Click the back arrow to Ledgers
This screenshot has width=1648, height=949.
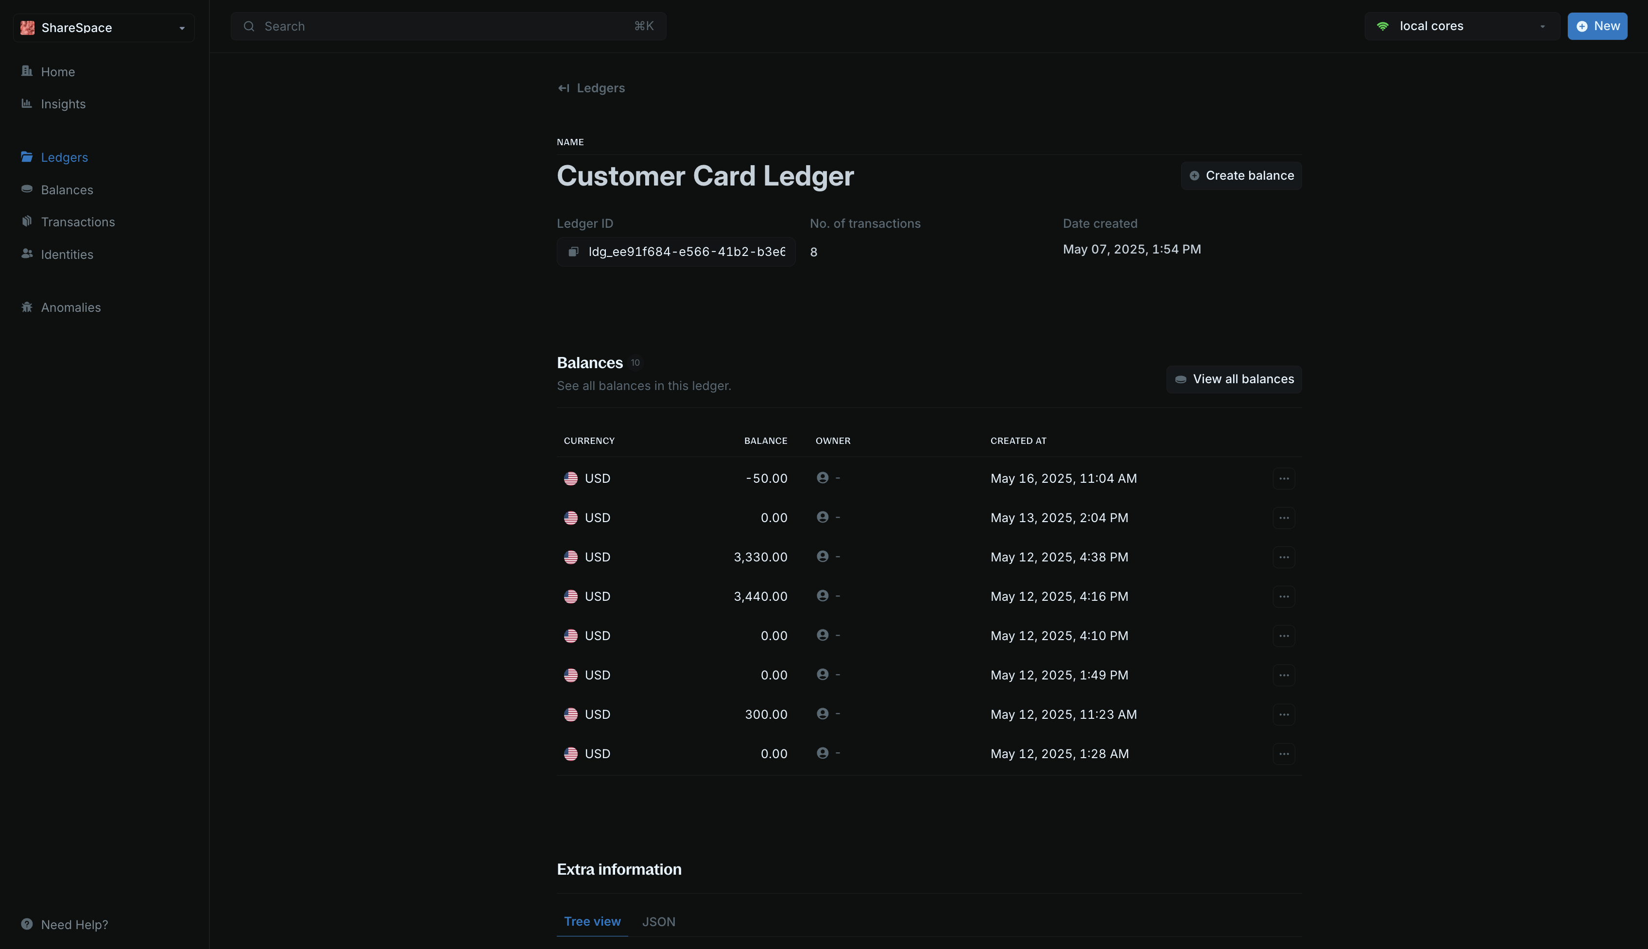click(564, 88)
